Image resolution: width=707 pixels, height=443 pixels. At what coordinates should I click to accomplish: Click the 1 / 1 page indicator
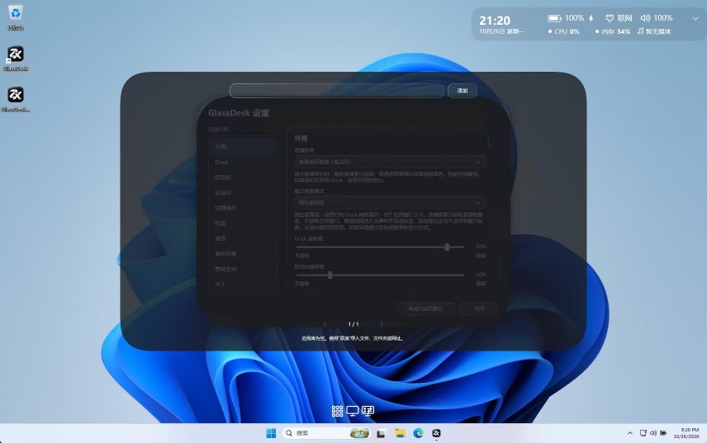(353, 324)
